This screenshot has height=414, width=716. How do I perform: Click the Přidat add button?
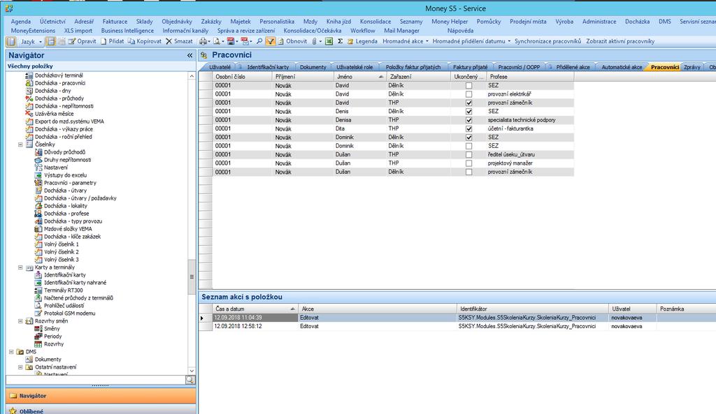pyautogui.click(x=113, y=41)
